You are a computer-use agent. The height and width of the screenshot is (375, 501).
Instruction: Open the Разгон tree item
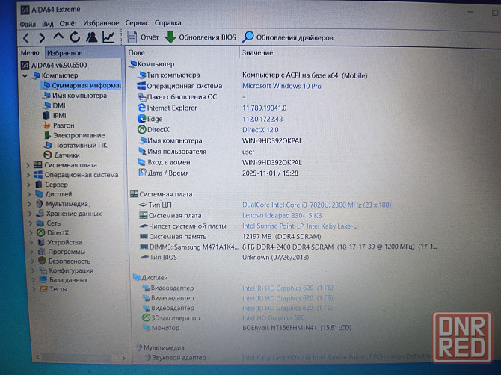[x=59, y=125]
